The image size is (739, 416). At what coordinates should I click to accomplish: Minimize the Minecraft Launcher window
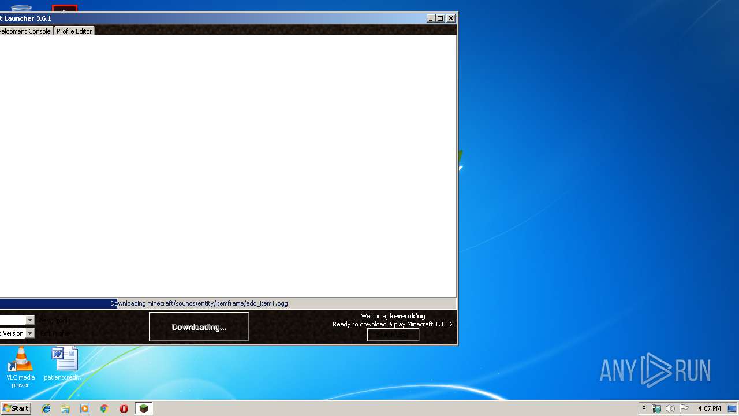(x=431, y=18)
